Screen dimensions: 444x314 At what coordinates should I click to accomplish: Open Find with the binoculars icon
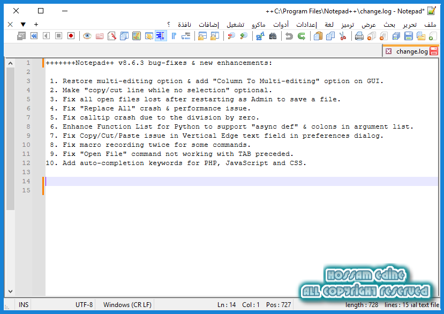click(273, 36)
